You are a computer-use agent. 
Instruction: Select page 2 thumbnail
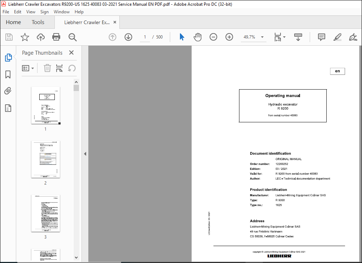coord(45,159)
